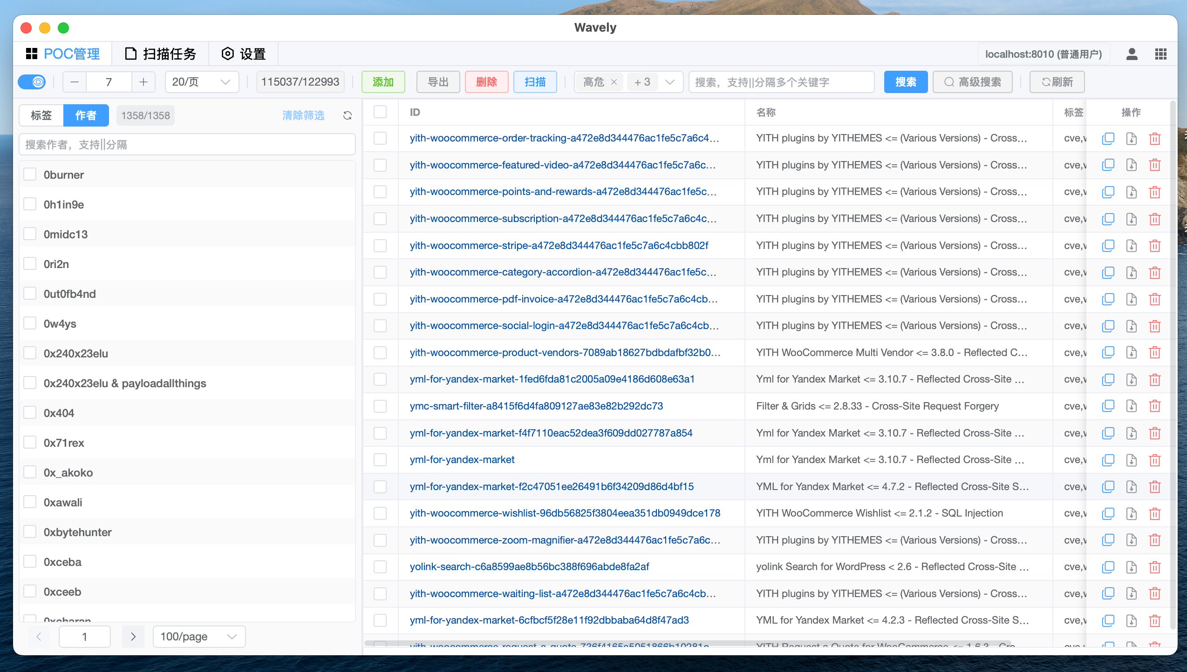The height and width of the screenshot is (672, 1187).
Task: Click the blue 搜索 button
Action: 906,82
